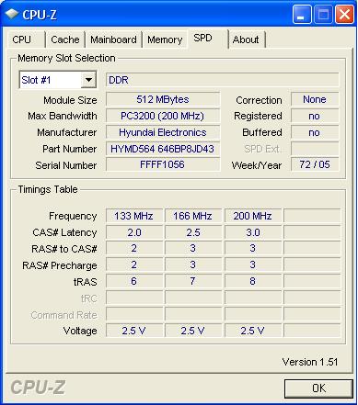
Task: Minimize the CPU-Z window
Action: click(302, 15)
